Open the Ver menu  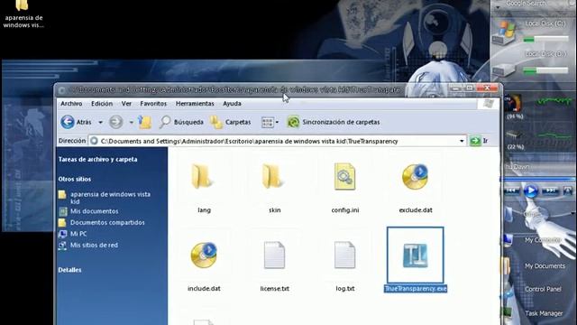126,104
